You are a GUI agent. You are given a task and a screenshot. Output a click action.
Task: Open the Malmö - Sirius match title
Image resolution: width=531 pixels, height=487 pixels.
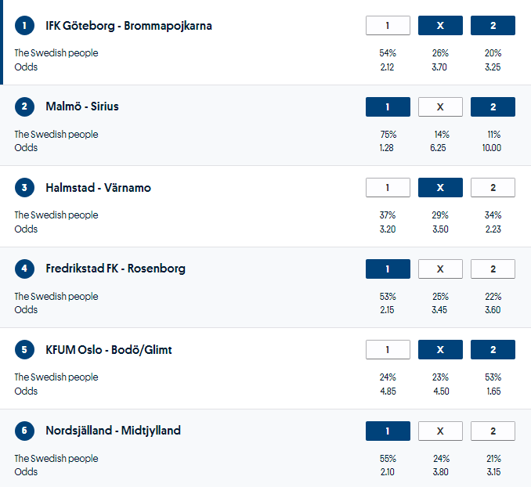[82, 106]
